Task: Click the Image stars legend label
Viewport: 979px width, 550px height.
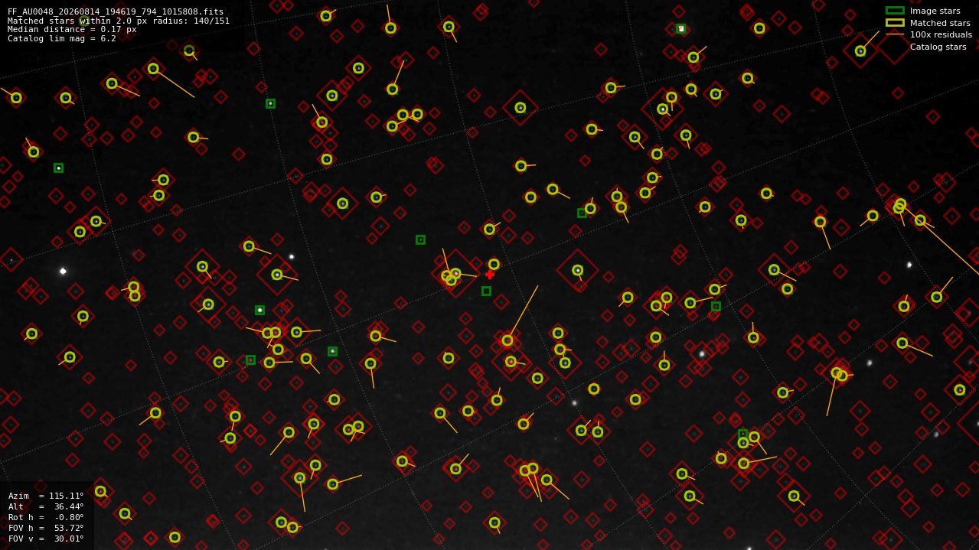Action: 935,11
